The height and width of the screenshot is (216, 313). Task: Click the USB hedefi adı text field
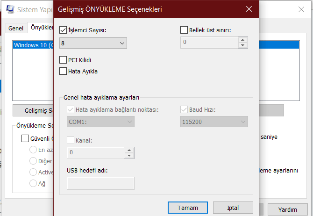tap(101, 183)
